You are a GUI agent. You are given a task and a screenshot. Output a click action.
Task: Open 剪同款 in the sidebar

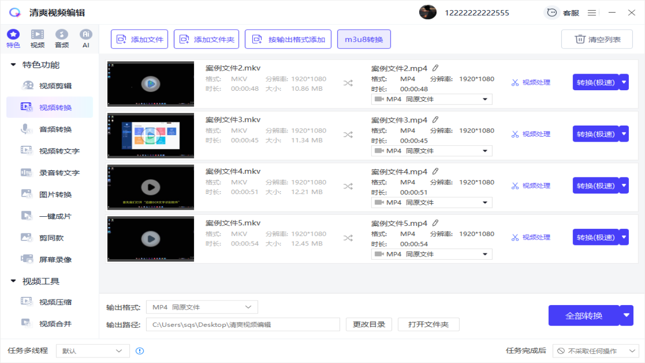(x=49, y=237)
